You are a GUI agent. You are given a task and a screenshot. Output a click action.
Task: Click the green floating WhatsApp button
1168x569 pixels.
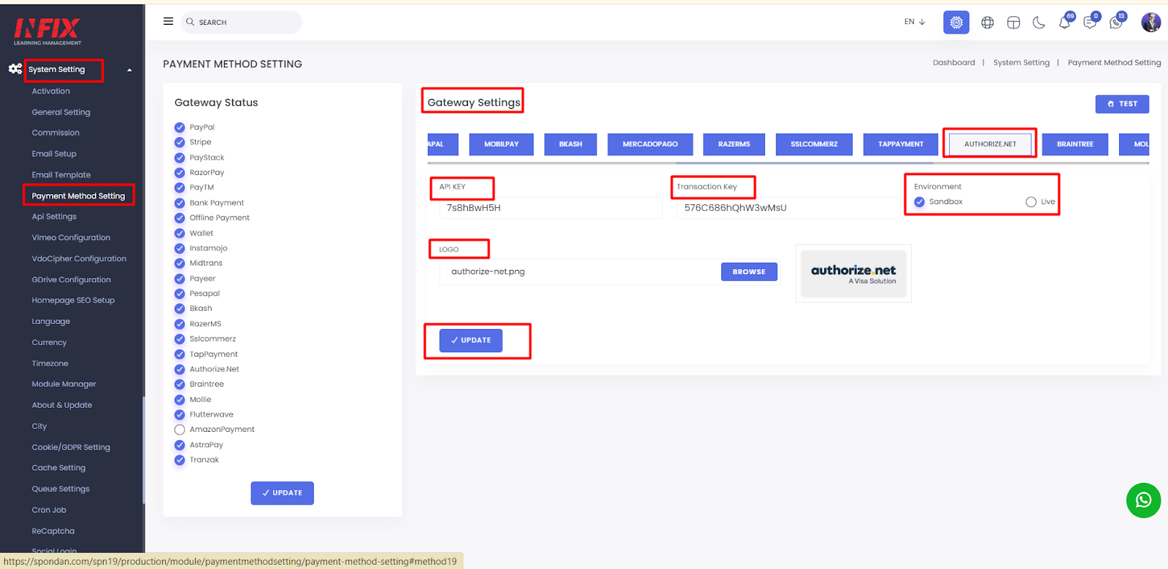1143,500
